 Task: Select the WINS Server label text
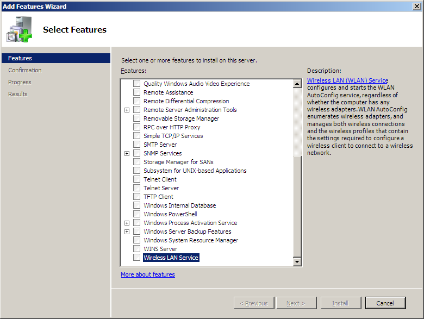tap(160, 249)
